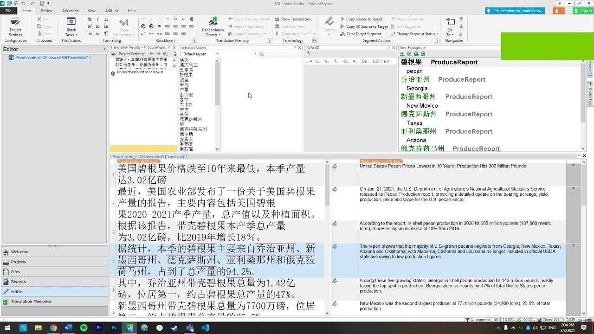Viewport: 594px width, 334px height.
Task: Apply subscript formatting
Action: pyautogui.click(x=98, y=26)
